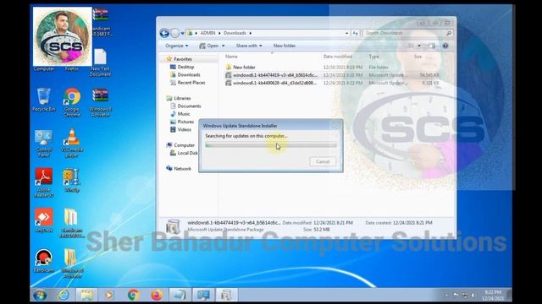Open Music library in navigation pane
This screenshot has width=542, height=304.
(x=180, y=114)
